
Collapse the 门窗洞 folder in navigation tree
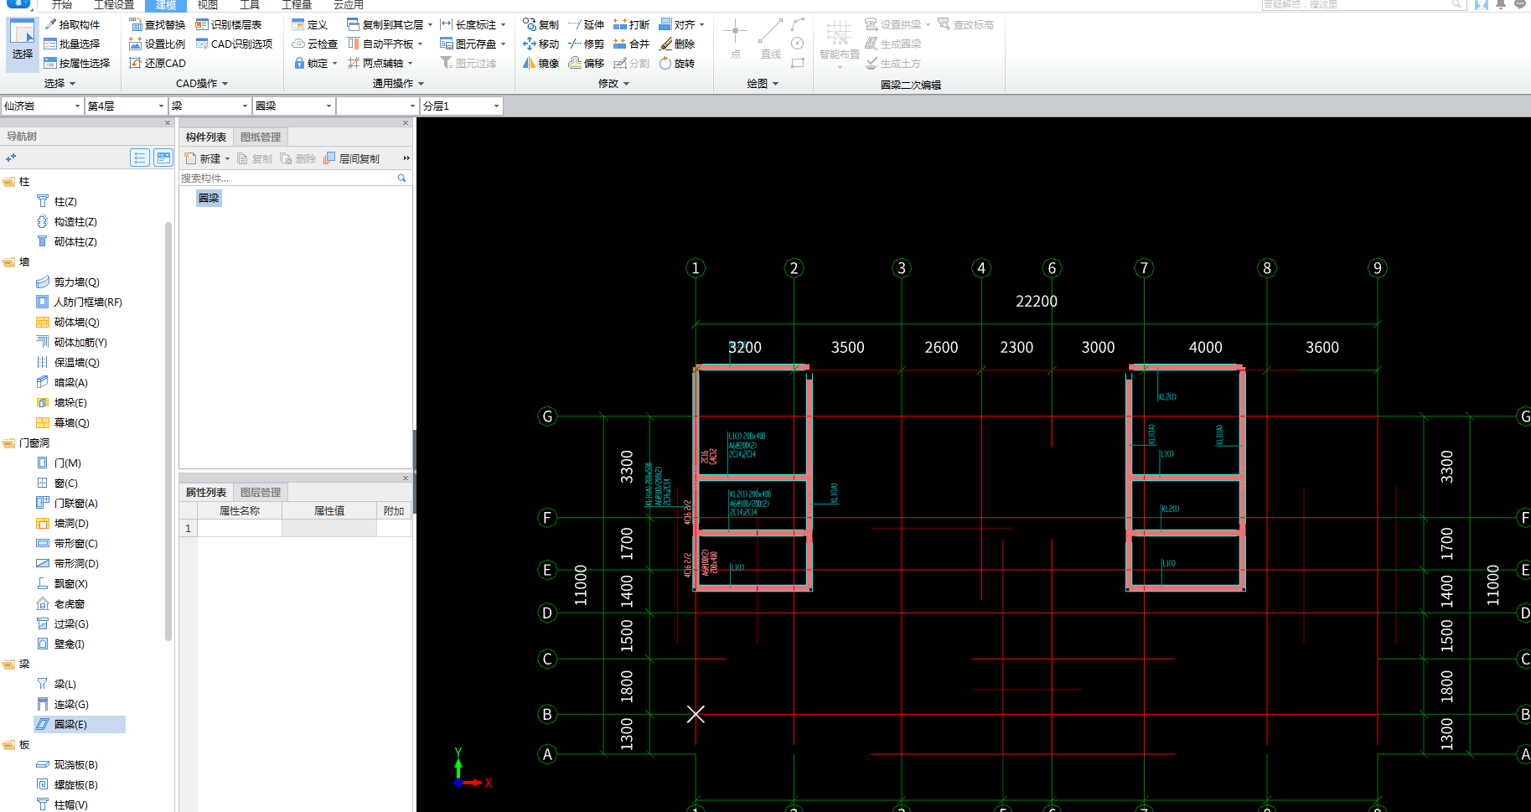click(8, 443)
